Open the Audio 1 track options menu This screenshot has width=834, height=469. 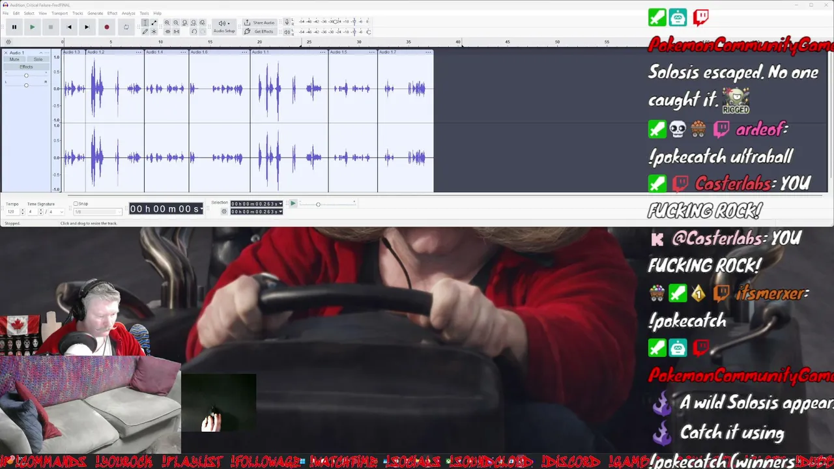pos(47,52)
